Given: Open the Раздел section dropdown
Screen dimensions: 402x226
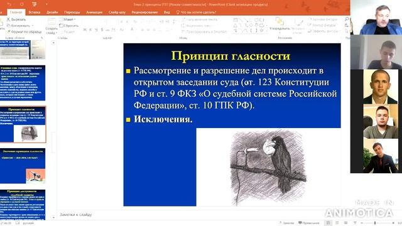Looking at the screenshot, I should pyautogui.click(x=67, y=32).
